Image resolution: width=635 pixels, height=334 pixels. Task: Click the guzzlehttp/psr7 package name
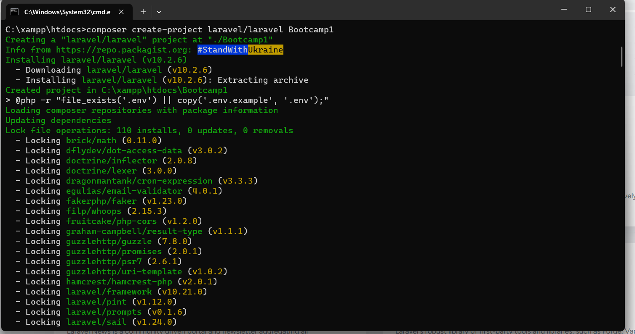point(104,262)
